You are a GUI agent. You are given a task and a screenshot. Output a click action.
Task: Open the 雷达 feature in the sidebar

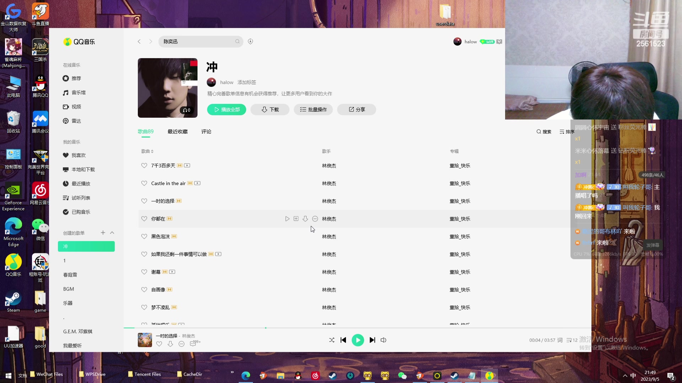point(76,121)
